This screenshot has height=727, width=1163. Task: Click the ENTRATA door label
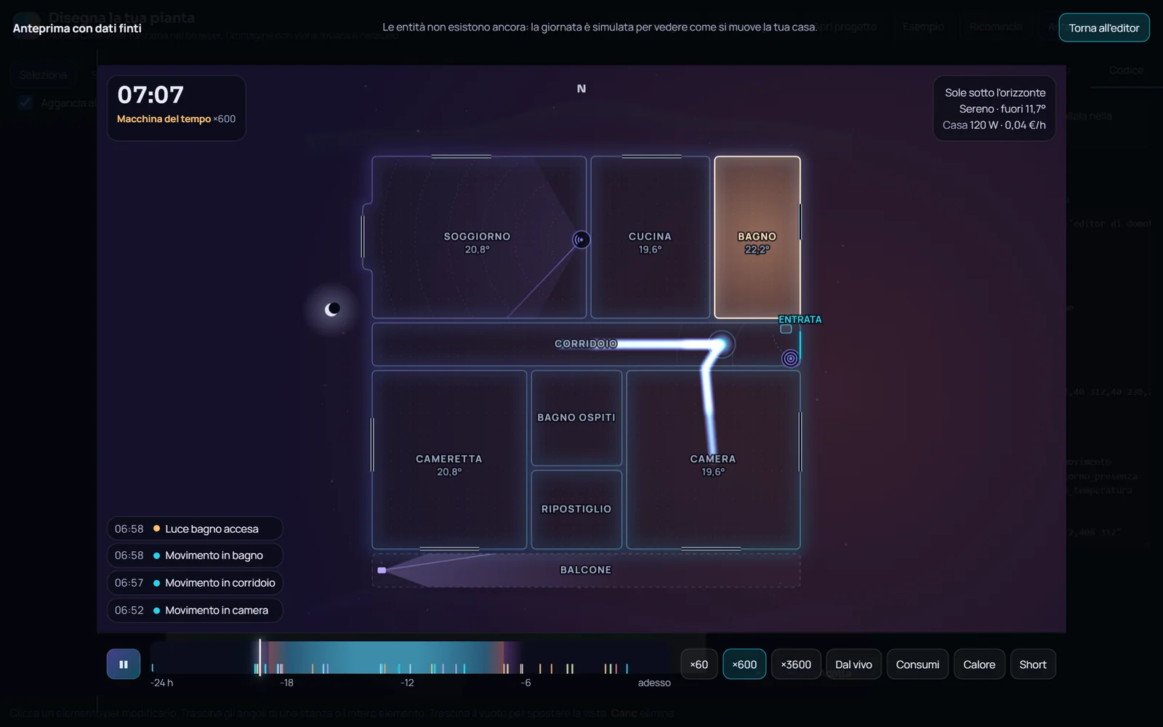tap(800, 319)
